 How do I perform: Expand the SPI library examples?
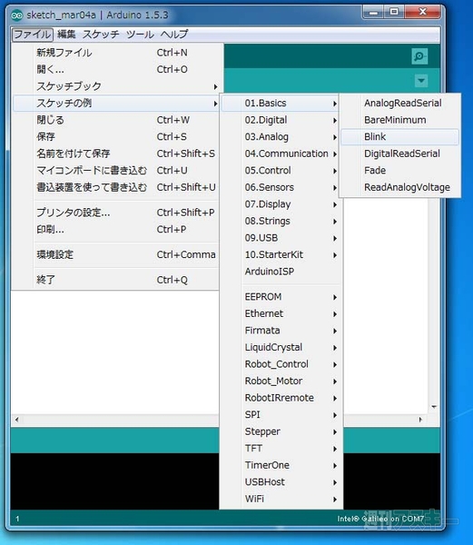point(281,415)
